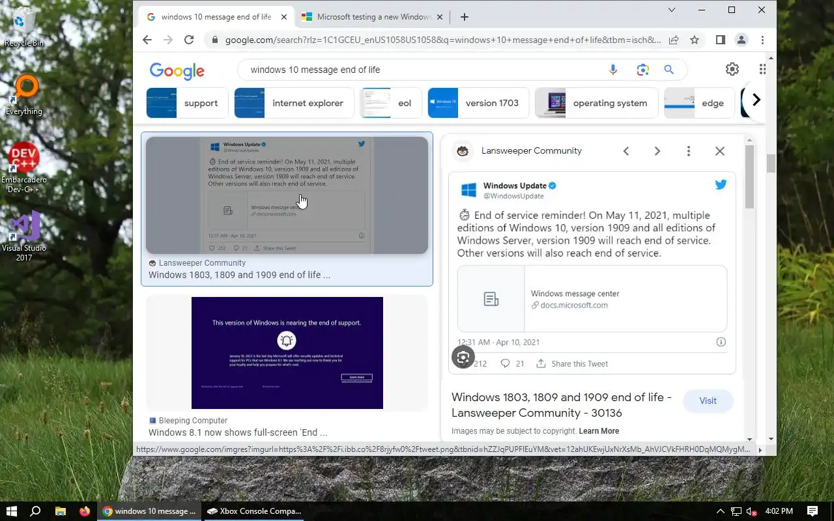
Task: Start voice search with the microphone icon
Action: (613, 70)
